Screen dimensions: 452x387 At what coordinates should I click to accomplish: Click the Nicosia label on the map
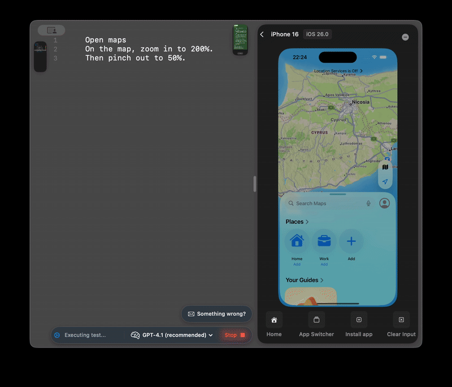tap(360, 102)
